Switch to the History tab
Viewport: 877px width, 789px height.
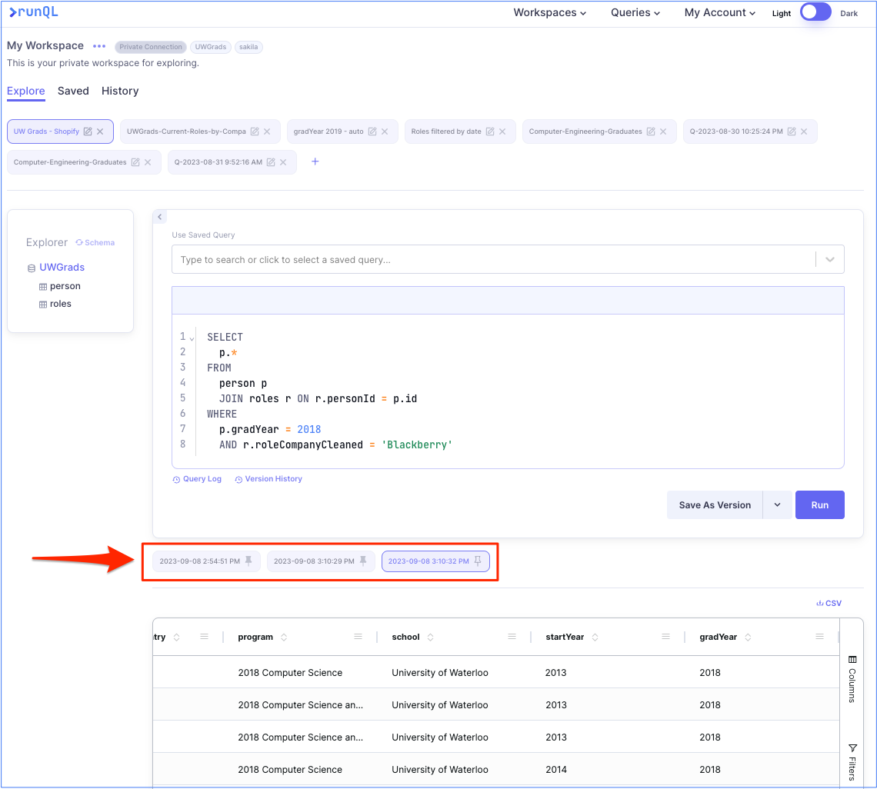(120, 91)
